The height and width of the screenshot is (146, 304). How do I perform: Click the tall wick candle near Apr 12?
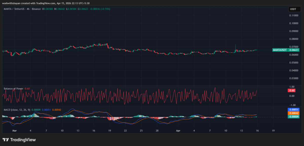(x=236, y=48)
